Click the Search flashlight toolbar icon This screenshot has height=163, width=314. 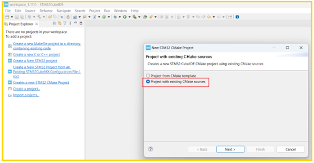(x=151, y=17)
